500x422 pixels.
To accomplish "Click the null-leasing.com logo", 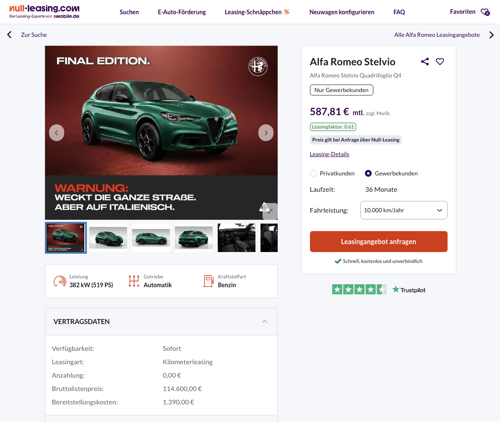I will point(44,11).
